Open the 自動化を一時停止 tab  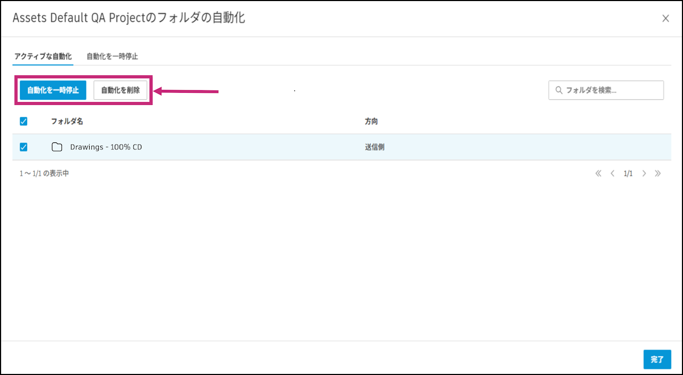pyautogui.click(x=112, y=56)
